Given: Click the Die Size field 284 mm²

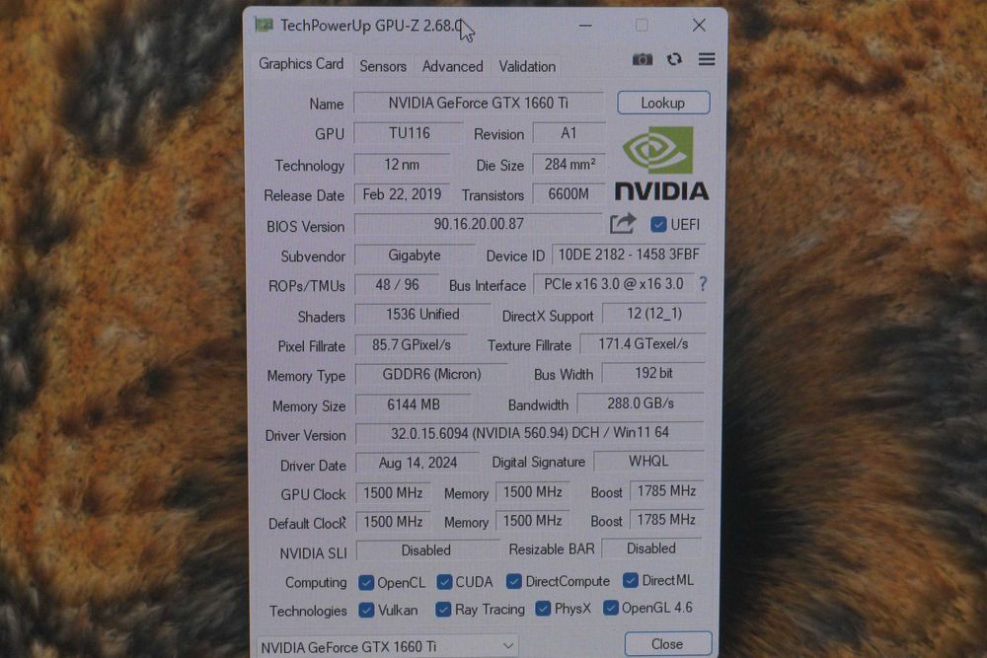Looking at the screenshot, I should point(569,164).
